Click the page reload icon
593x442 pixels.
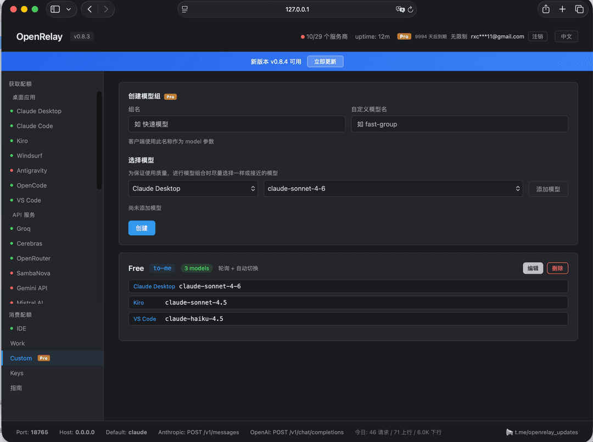410,9
